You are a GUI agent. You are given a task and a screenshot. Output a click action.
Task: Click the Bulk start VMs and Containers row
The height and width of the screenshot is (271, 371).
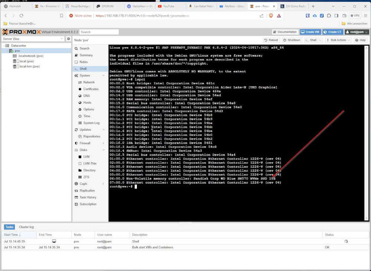(x=185, y=247)
